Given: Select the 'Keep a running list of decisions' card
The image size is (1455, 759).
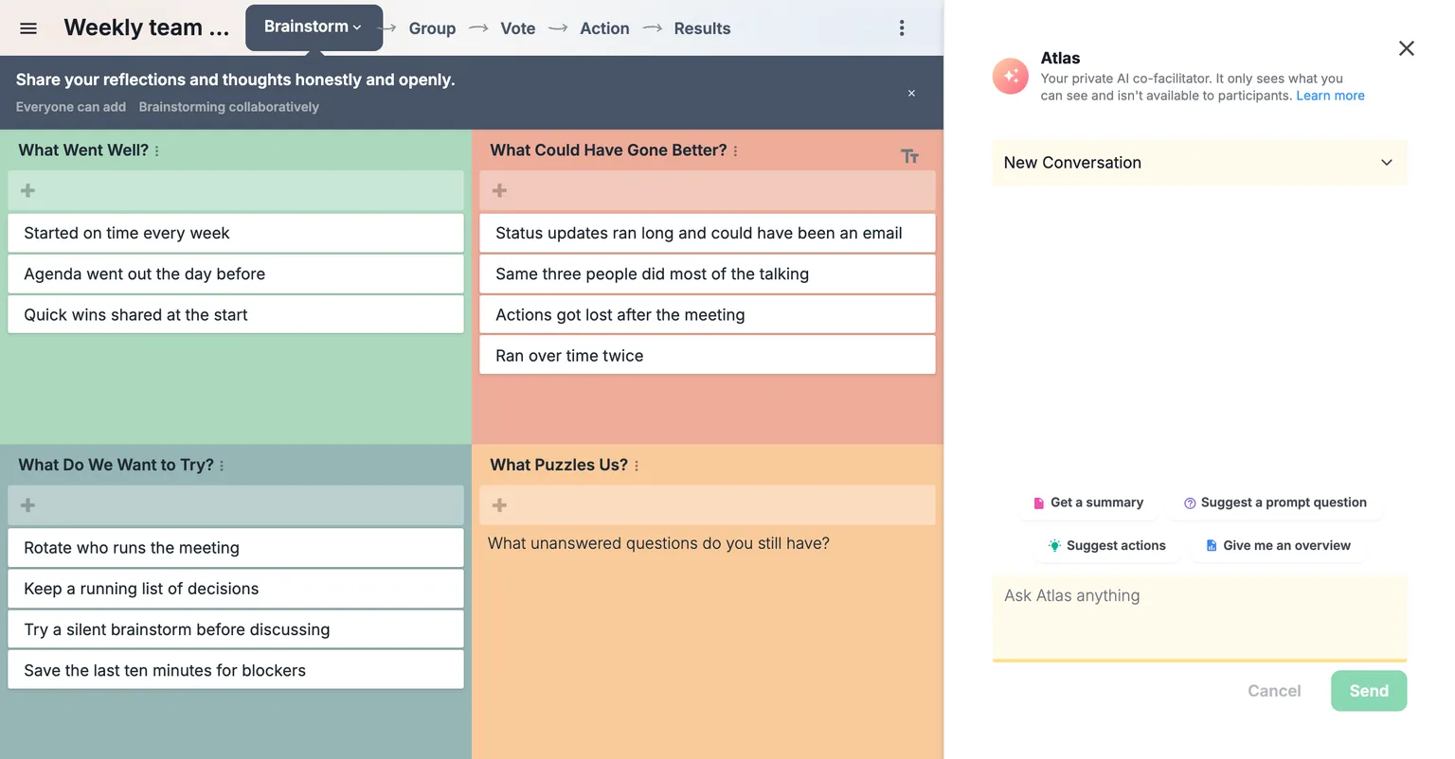Looking at the screenshot, I should [x=236, y=589].
